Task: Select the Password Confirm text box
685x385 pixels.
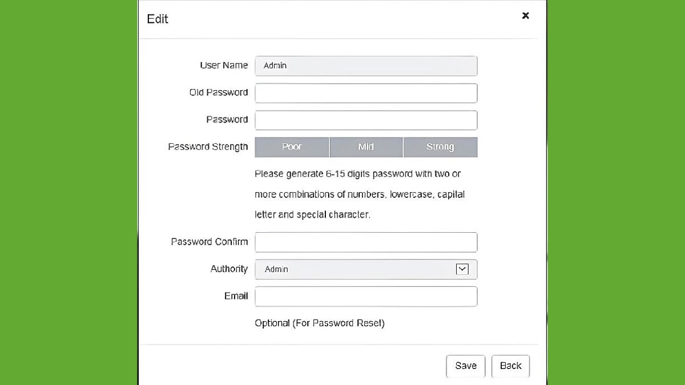Action: tap(365, 242)
